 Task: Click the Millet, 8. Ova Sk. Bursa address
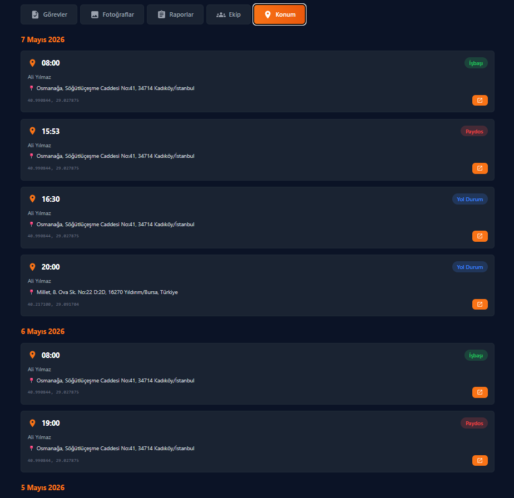(107, 292)
